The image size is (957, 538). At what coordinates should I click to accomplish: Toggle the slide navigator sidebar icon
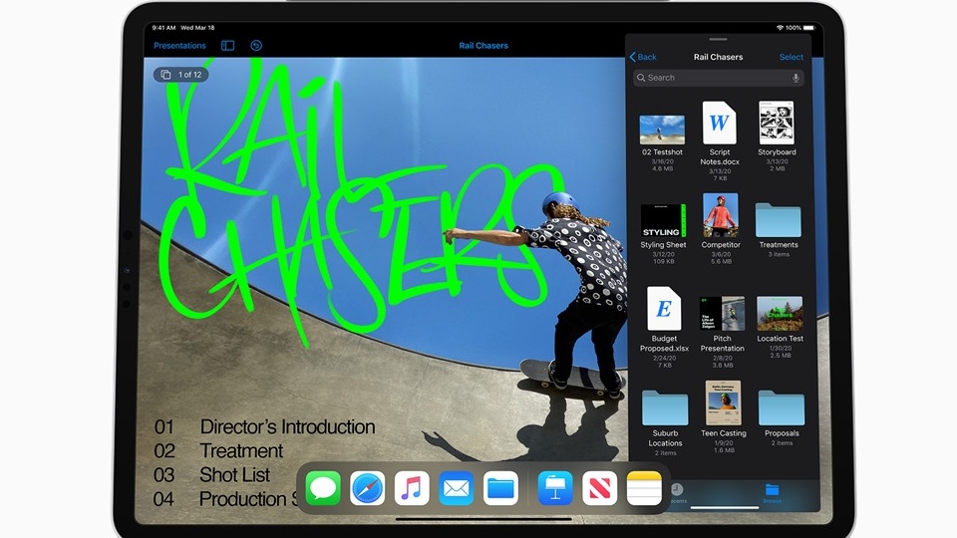[227, 46]
